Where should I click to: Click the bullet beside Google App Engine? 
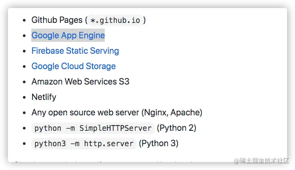24,36
